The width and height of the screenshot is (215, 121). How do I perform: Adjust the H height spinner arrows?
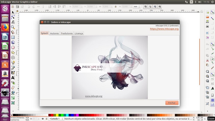(131, 7)
